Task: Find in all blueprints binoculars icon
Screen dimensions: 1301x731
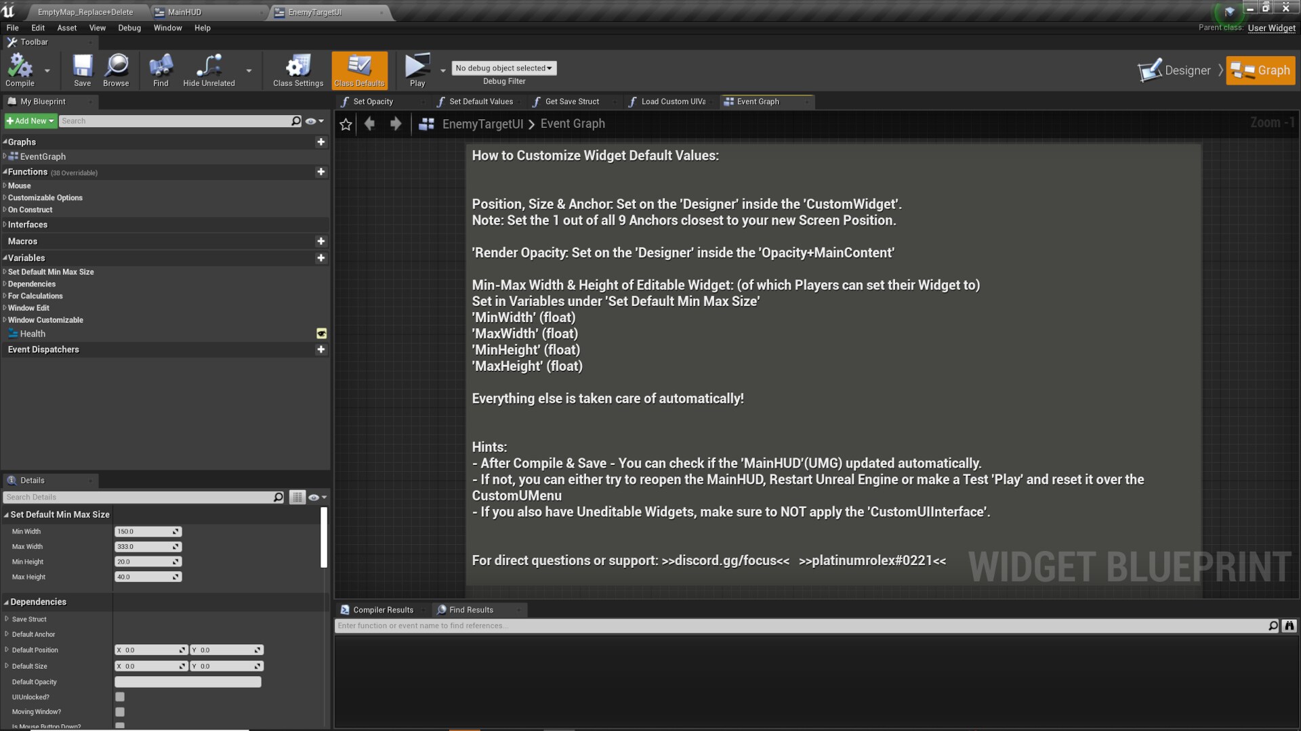Action: click(1289, 626)
